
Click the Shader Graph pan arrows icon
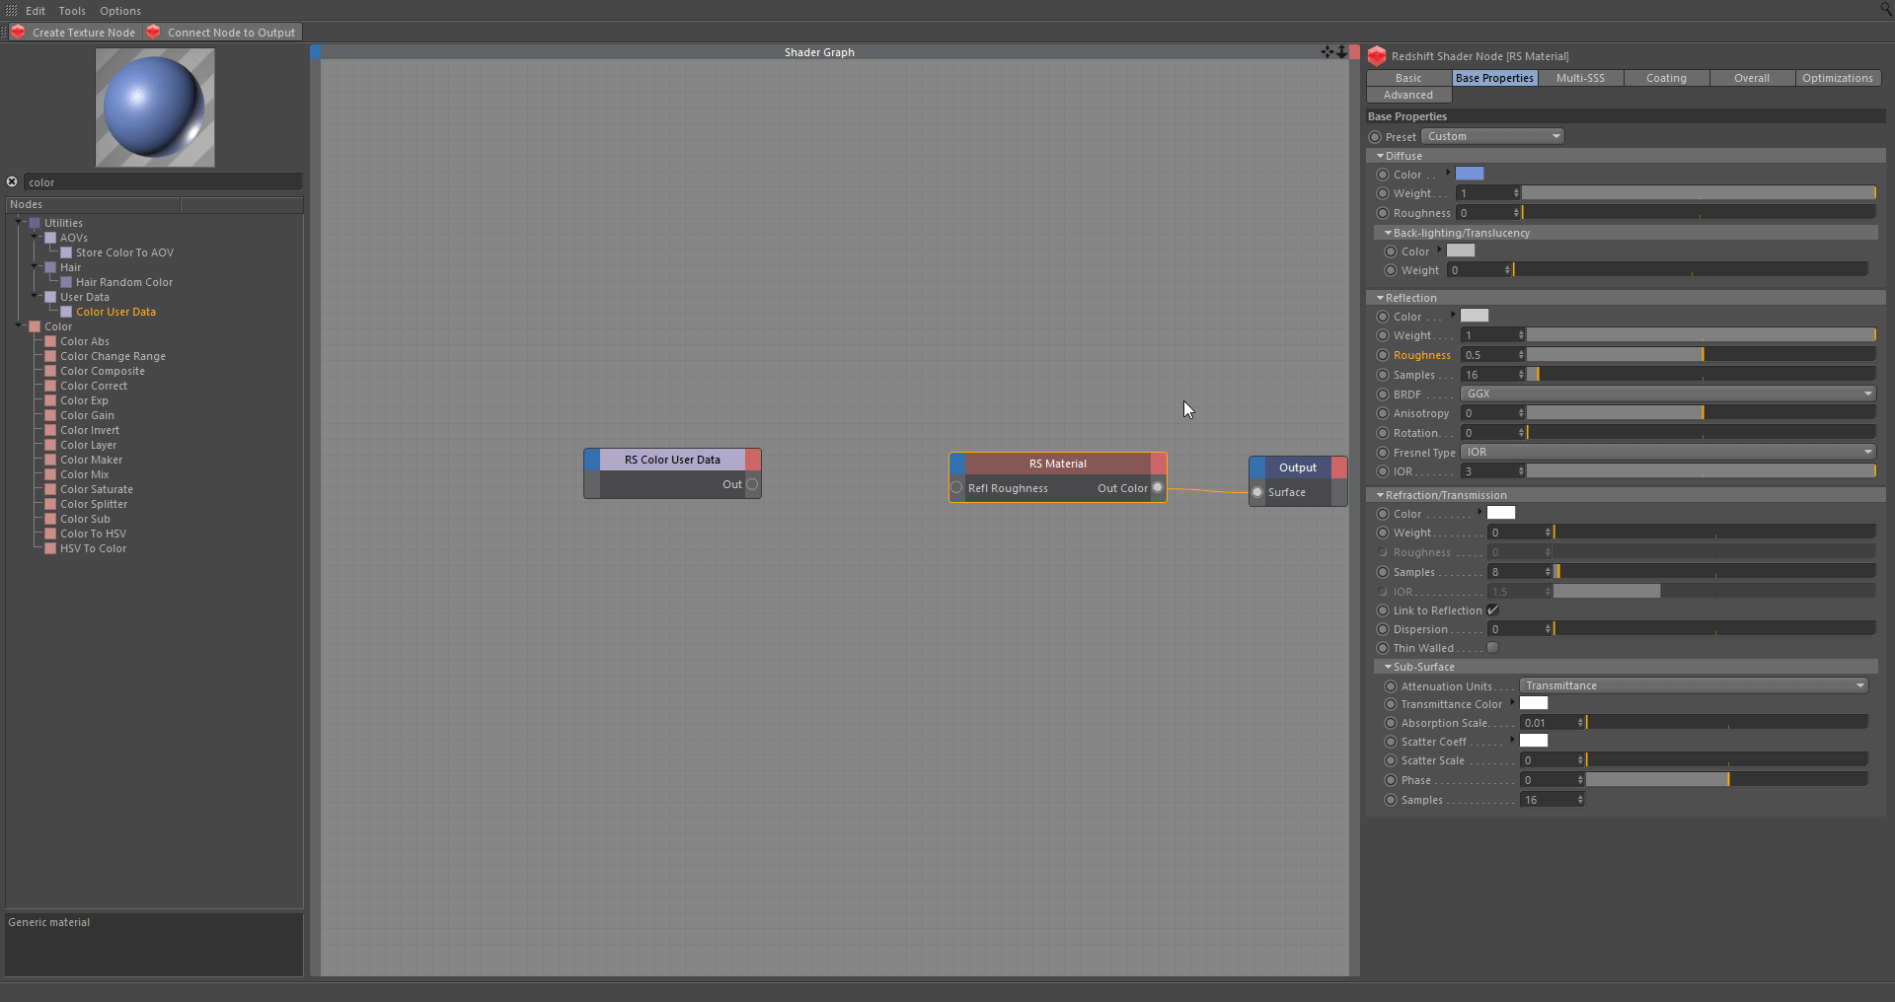point(1326,51)
